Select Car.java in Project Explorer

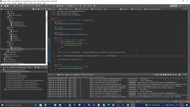[15, 35]
